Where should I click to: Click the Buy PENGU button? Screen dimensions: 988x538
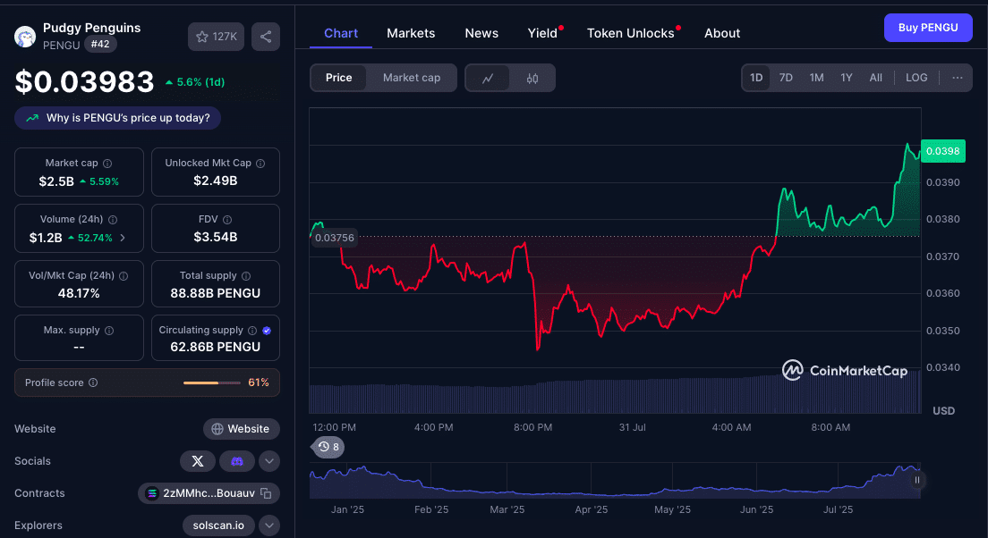point(928,28)
